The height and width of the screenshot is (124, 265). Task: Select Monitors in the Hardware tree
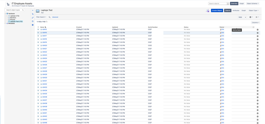point(13,18)
